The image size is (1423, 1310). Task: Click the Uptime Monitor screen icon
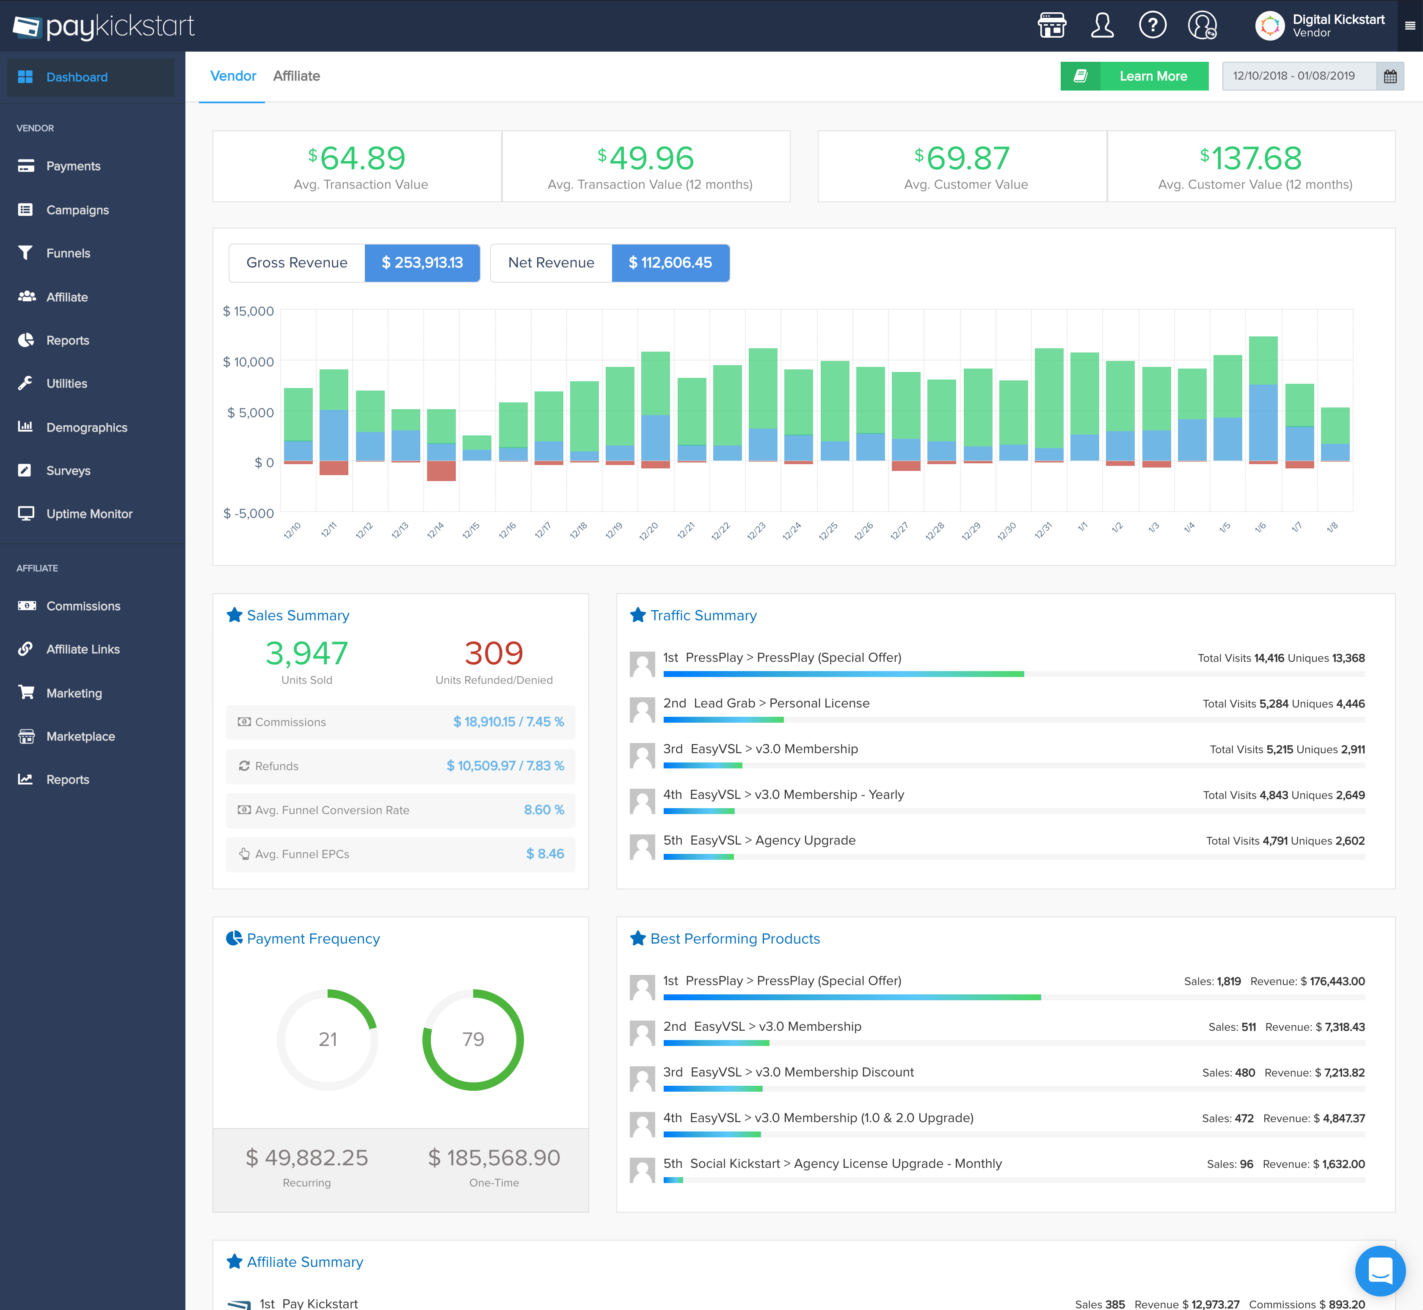coord(26,514)
